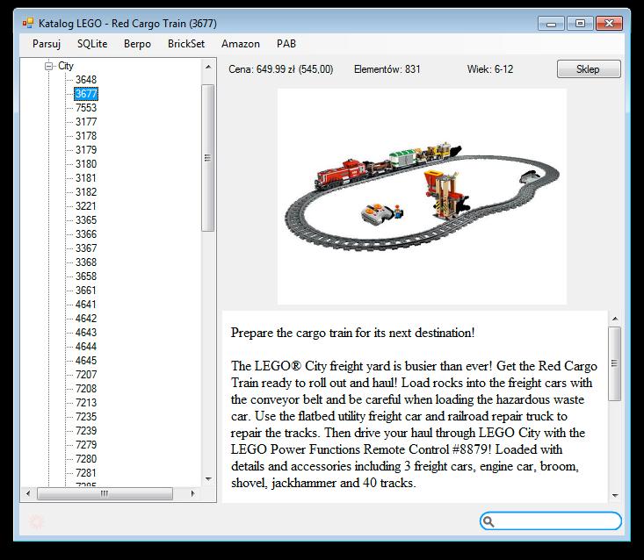Click the faded gear icon at bottom left

[x=36, y=521]
